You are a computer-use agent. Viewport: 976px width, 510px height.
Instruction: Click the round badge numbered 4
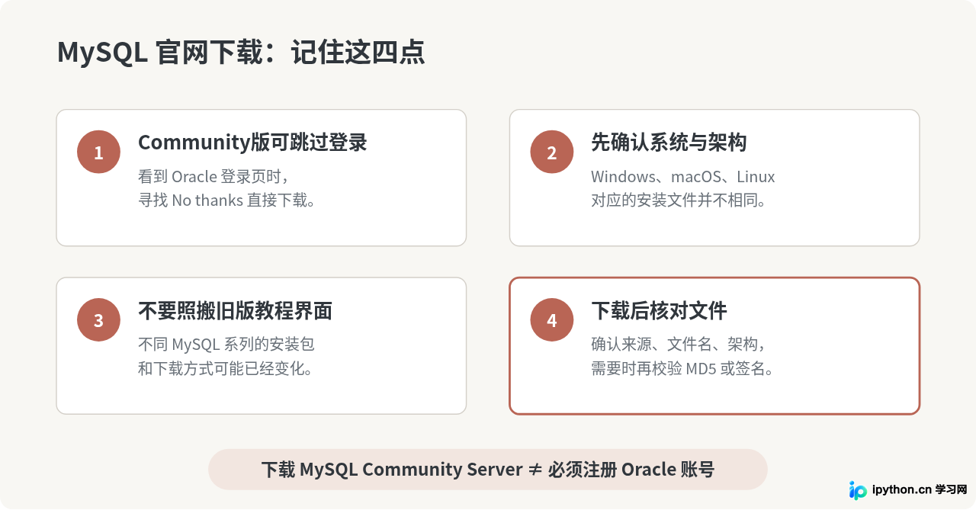[x=552, y=320]
